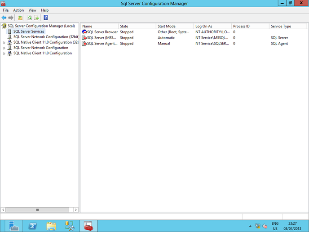Select the bottom SQL Native Client 11.0 Configuration item
Viewport: 309px width, 232px height.
pos(43,53)
